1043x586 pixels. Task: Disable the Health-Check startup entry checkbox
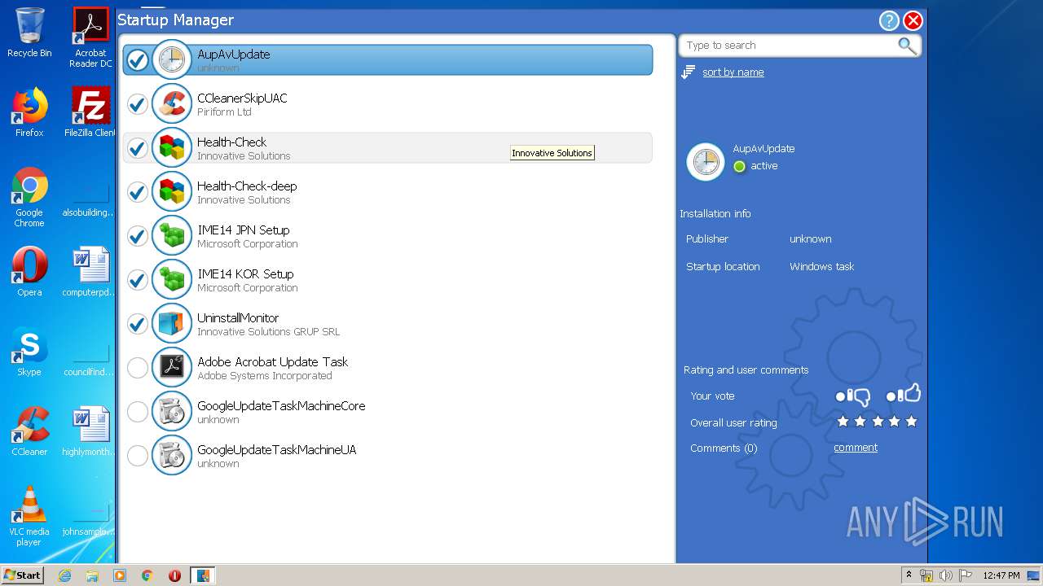[x=138, y=148]
